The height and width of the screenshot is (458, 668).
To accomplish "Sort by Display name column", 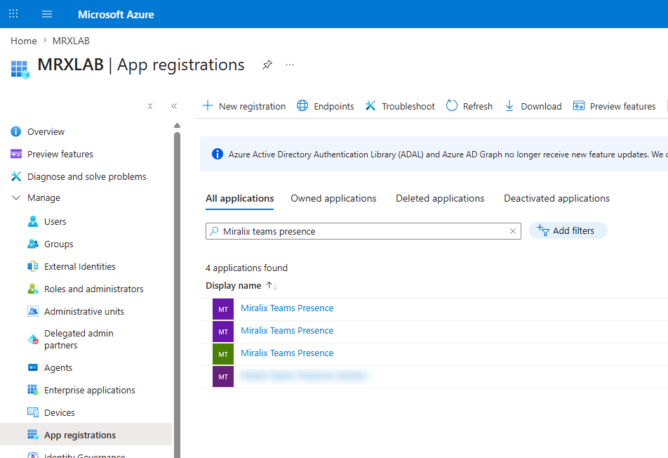I will point(241,286).
